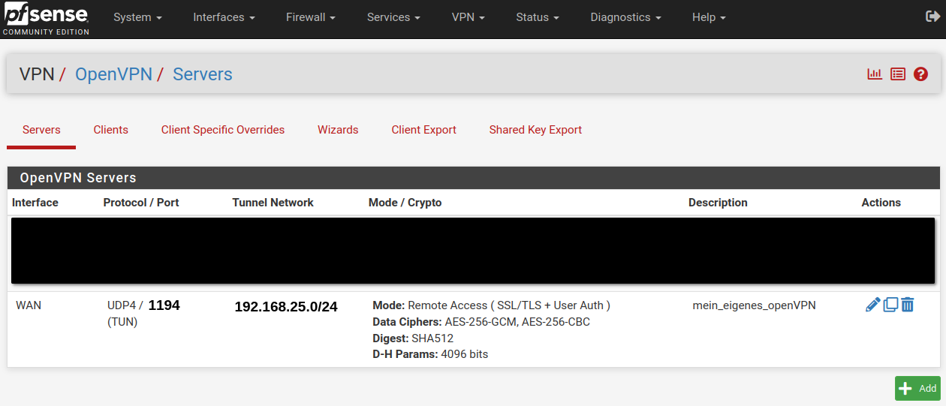Expand the Interfaces dropdown menu
Viewport: 946px width, 406px height.
pyautogui.click(x=224, y=17)
